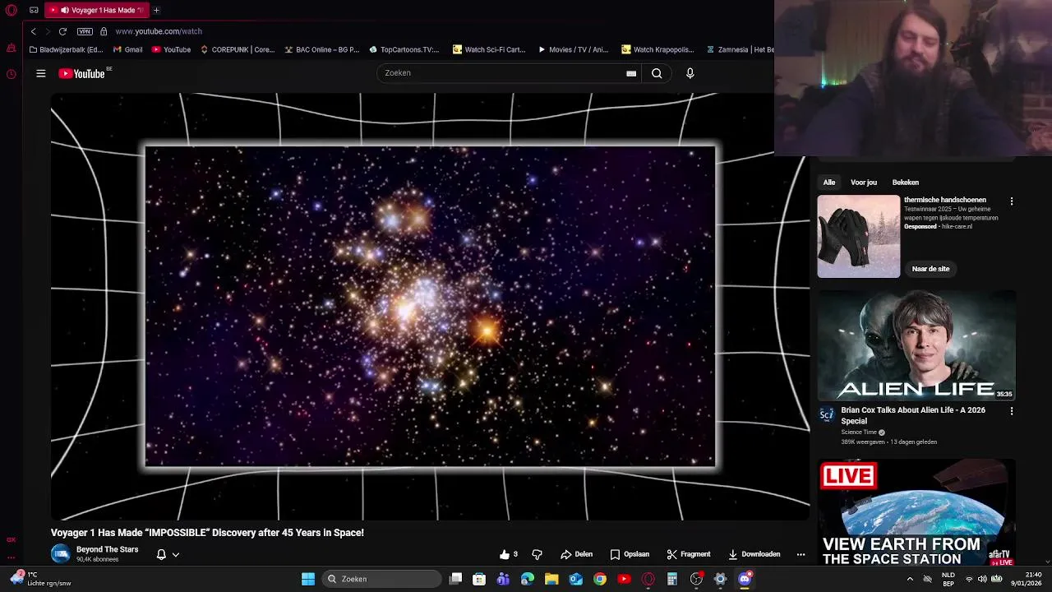Submit search with magnifier button
This screenshot has height=592, width=1052.
point(657,73)
